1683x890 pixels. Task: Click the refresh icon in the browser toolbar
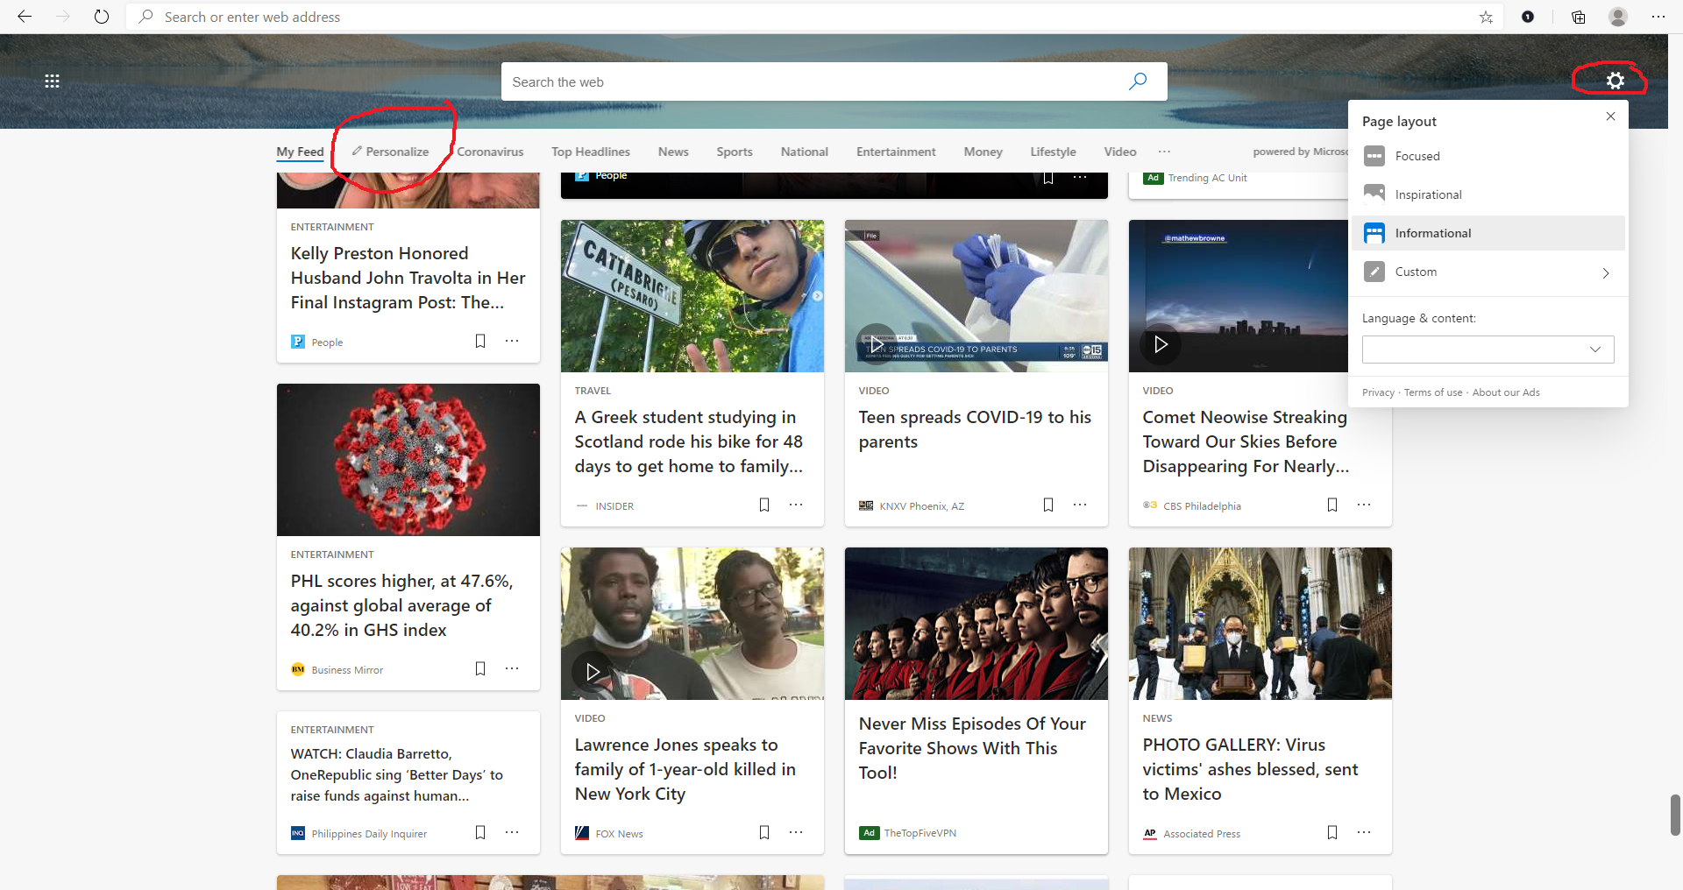[102, 17]
